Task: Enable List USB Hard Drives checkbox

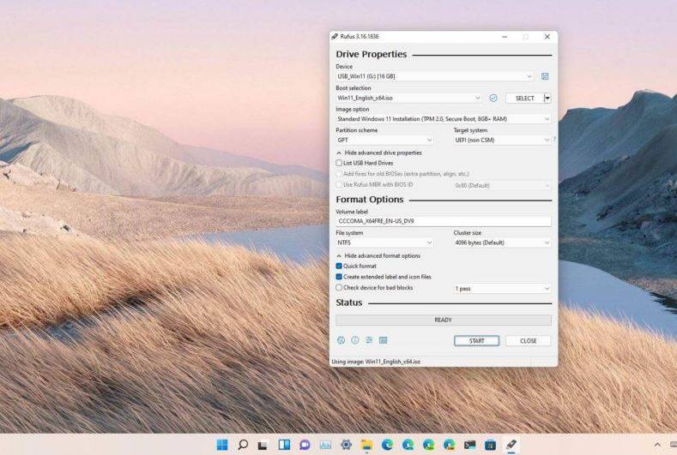Action: [339, 163]
